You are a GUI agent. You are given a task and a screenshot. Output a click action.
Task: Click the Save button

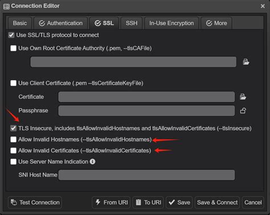[179, 202]
